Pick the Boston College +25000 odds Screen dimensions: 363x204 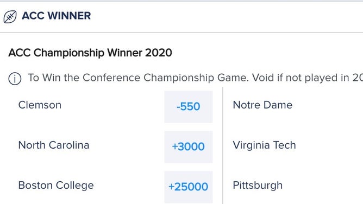pyautogui.click(x=189, y=187)
